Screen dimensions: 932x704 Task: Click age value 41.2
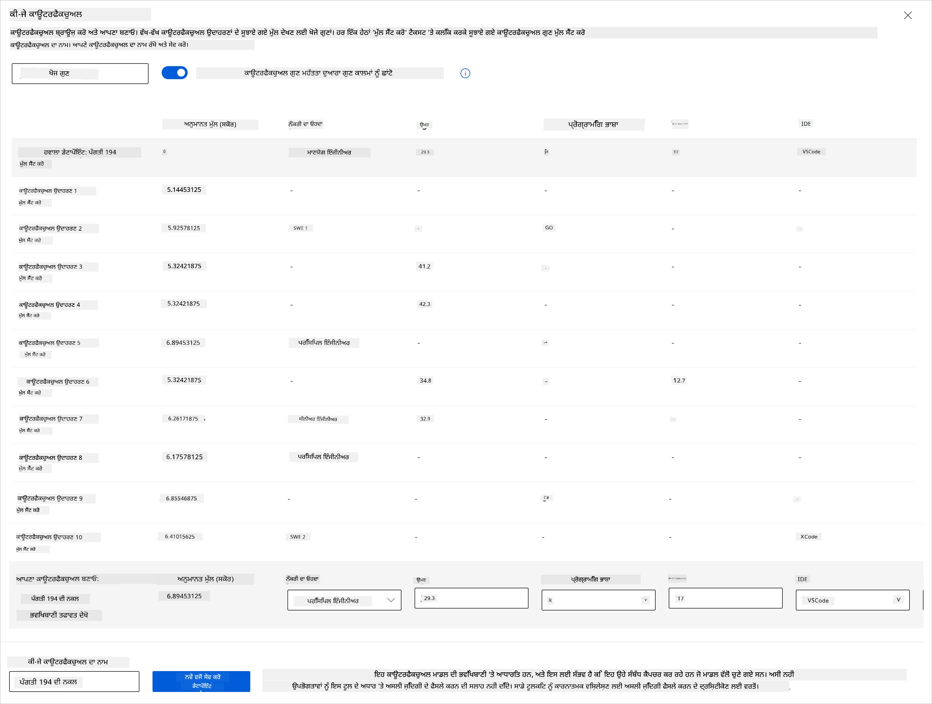(x=424, y=266)
